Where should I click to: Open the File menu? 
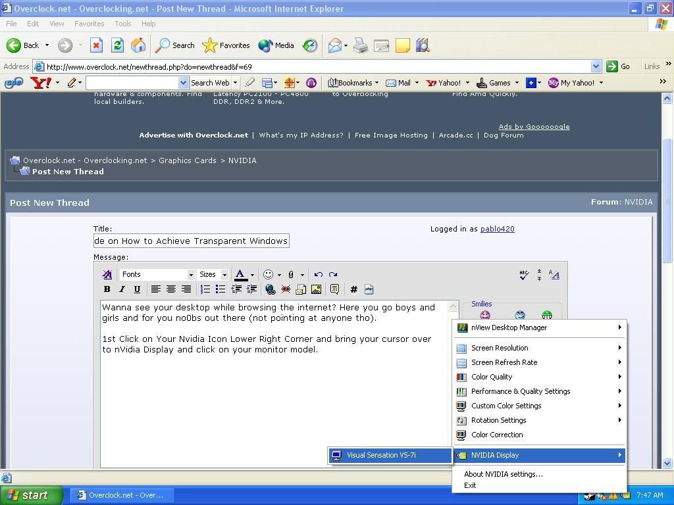tap(11, 24)
